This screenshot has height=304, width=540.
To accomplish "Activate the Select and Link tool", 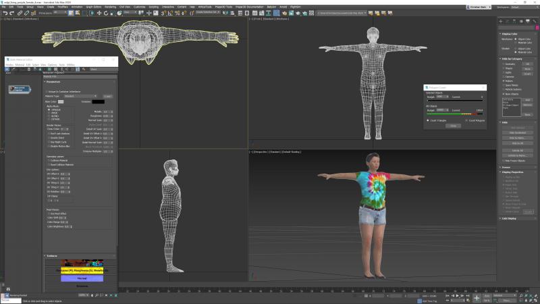I will tap(20, 13).
